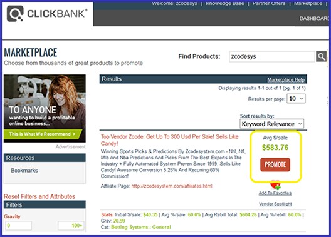This screenshot has height=237, width=331.
Task: Open the Results per page dropdown
Action: click(x=296, y=99)
